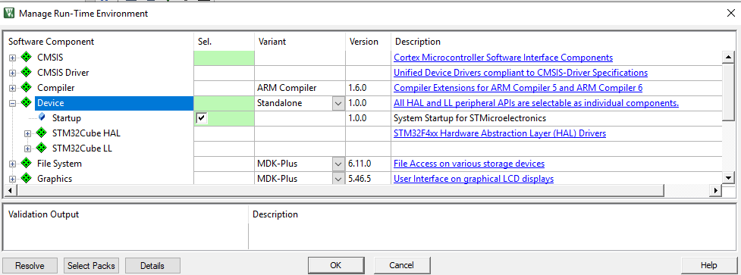Click the Compiler version 1.6.0 cell
The image size is (741, 275).
click(x=368, y=88)
